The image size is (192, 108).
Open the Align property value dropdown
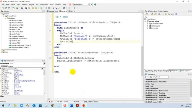[x=42, y=69]
